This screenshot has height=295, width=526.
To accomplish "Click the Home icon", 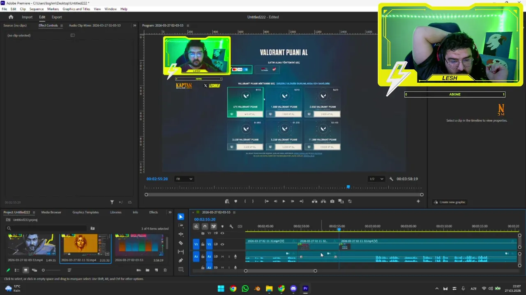I will point(11,17).
